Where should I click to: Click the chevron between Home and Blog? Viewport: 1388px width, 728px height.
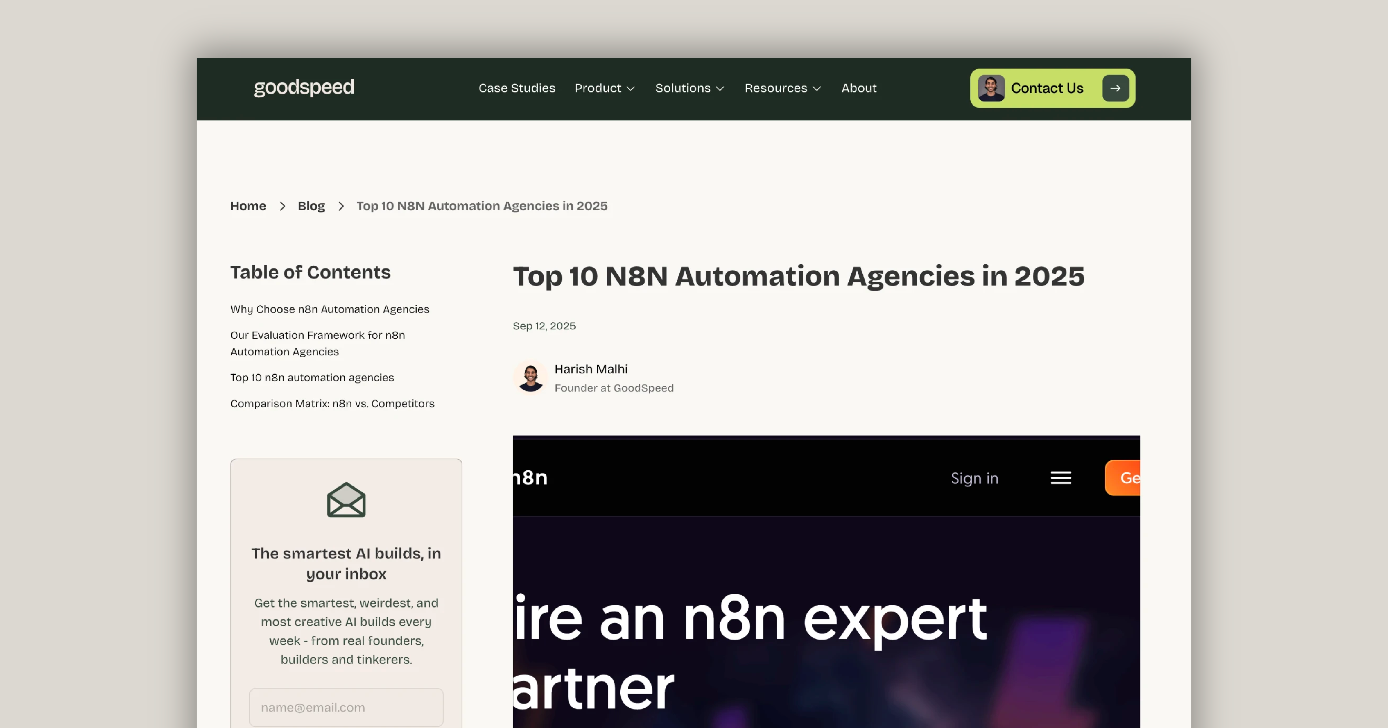282,206
